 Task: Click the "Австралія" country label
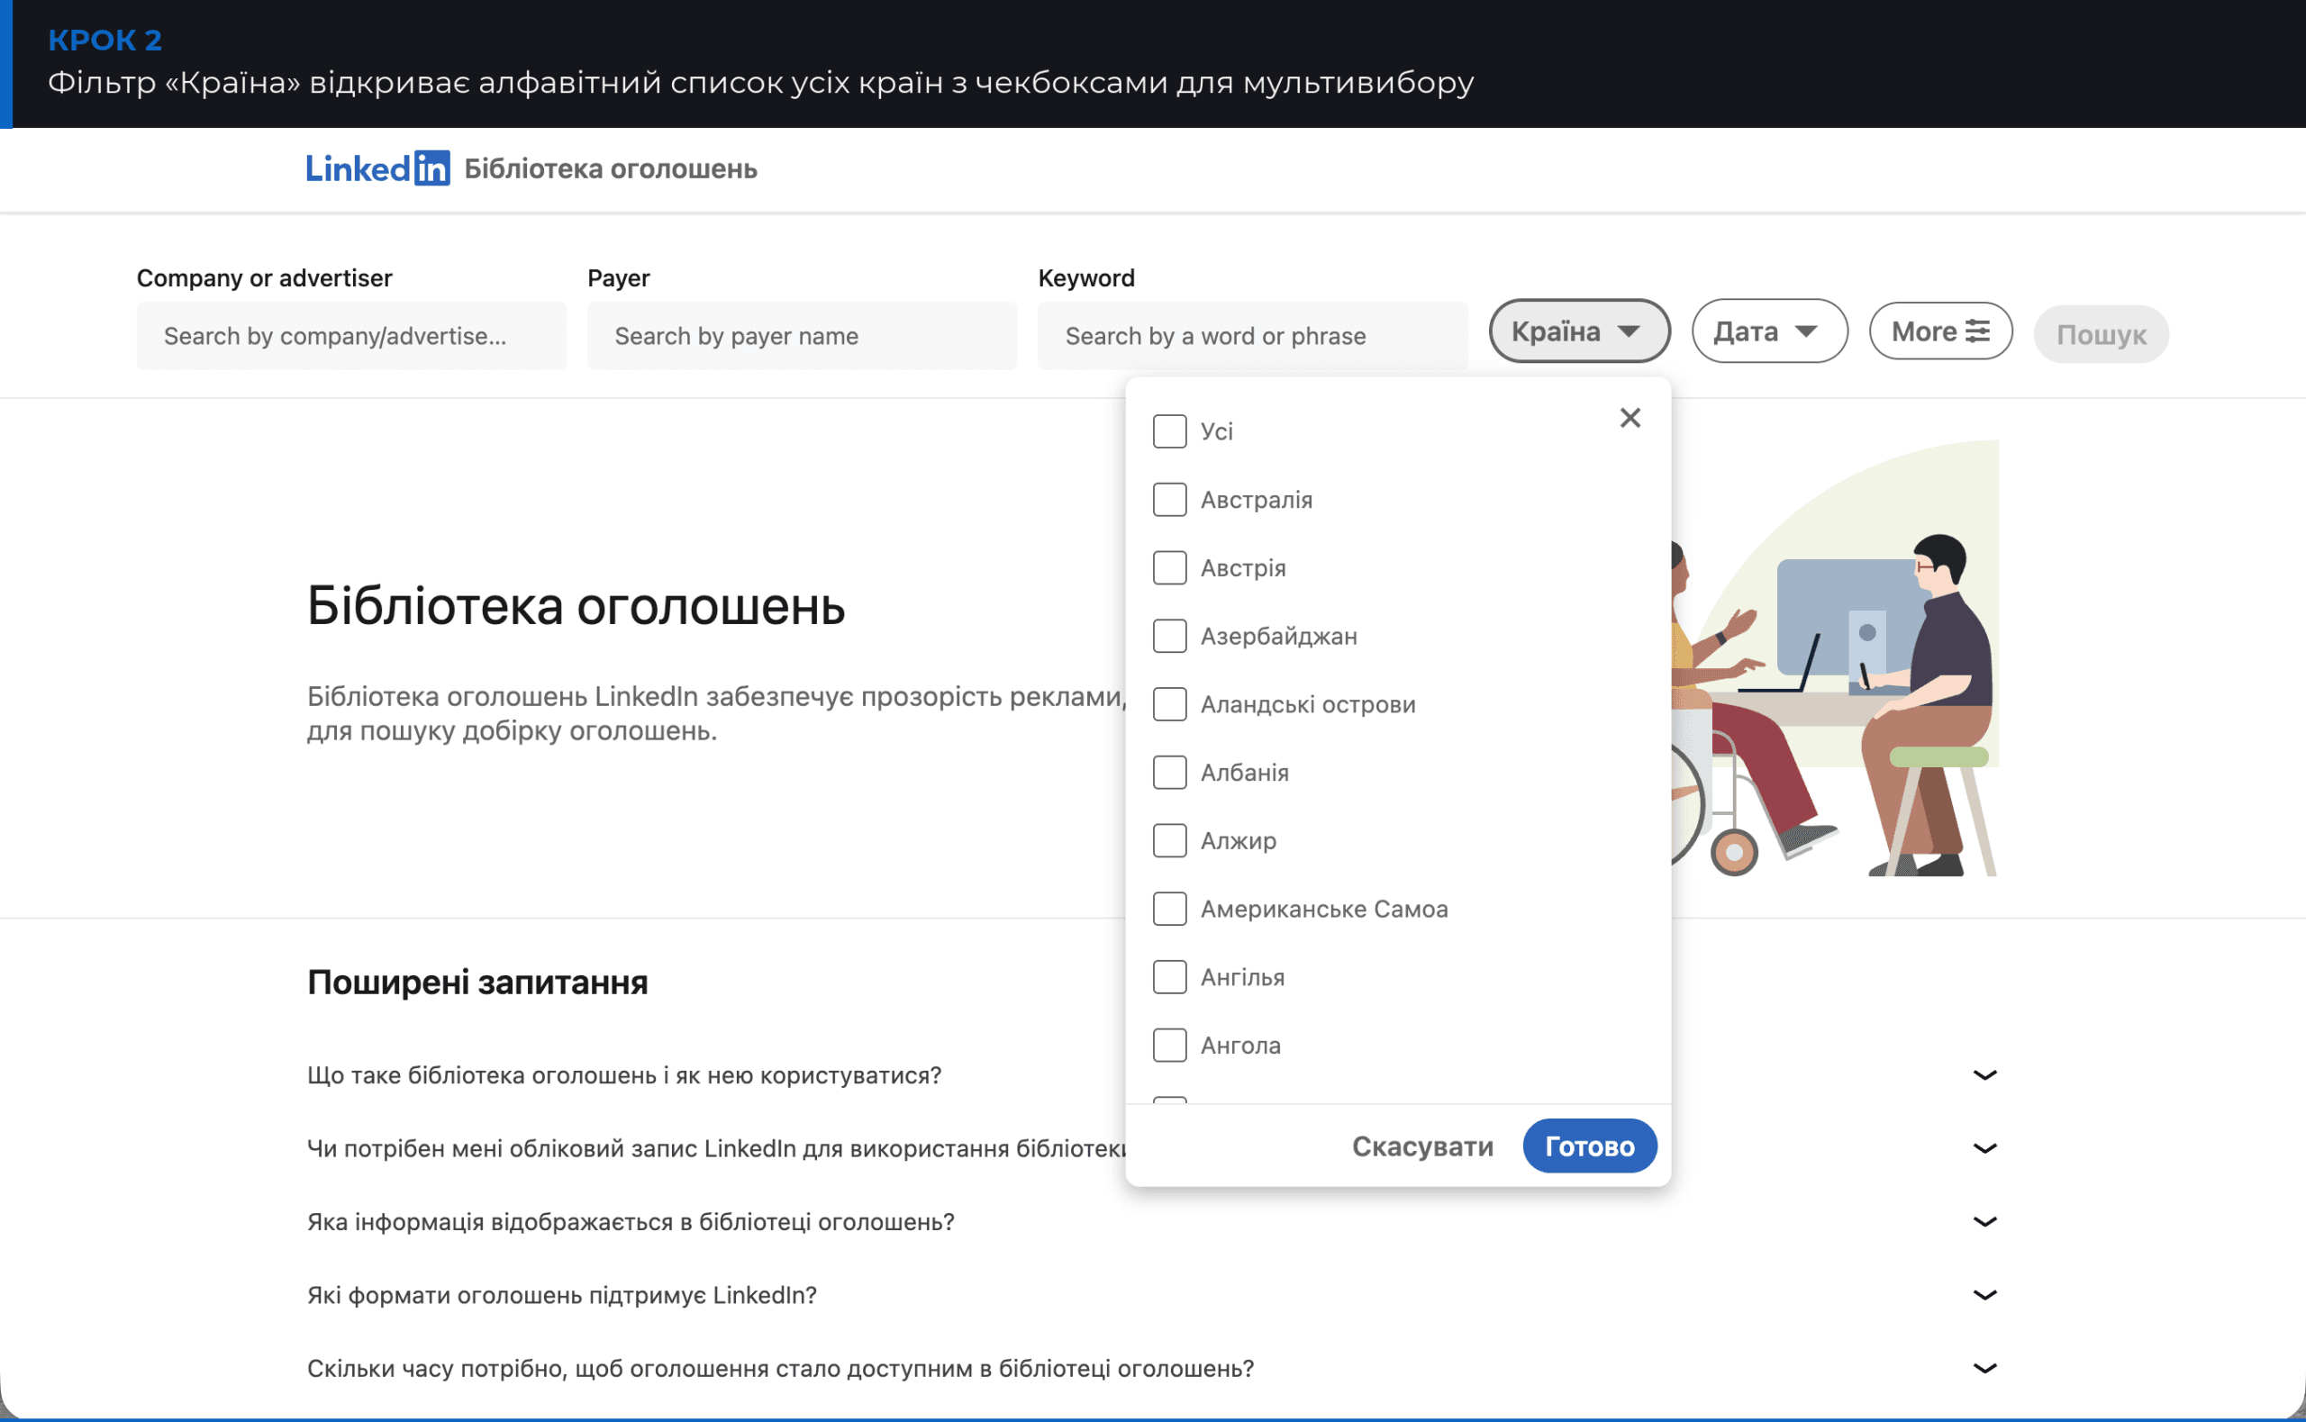tap(1256, 500)
